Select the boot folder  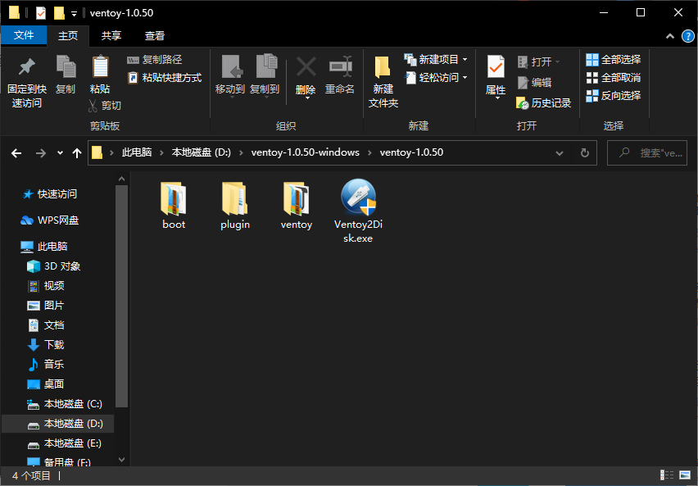pos(174,205)
